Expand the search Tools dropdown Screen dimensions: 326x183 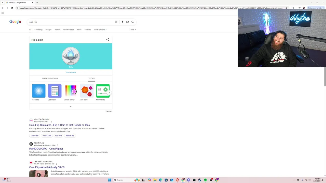pyautogui.click(x=133, y=29)
